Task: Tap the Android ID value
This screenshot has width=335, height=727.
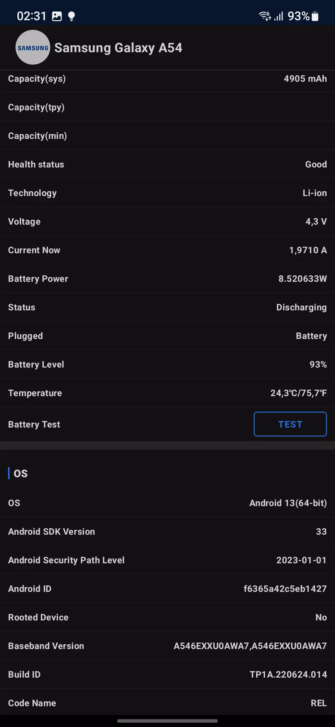Action: [x=285, y=589]
